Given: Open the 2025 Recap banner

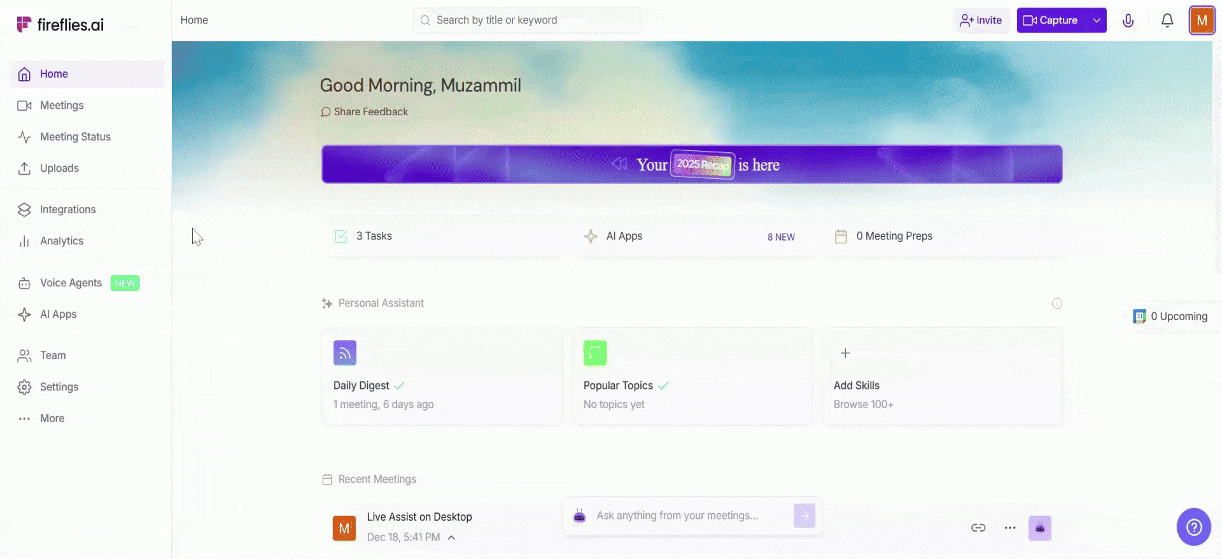Looking at the screenshot, I should pyautogui.click(x=691, y=164).
